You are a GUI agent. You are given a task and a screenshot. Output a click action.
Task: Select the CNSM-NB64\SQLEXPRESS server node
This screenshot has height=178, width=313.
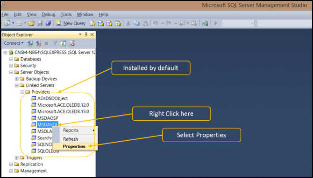55,52
